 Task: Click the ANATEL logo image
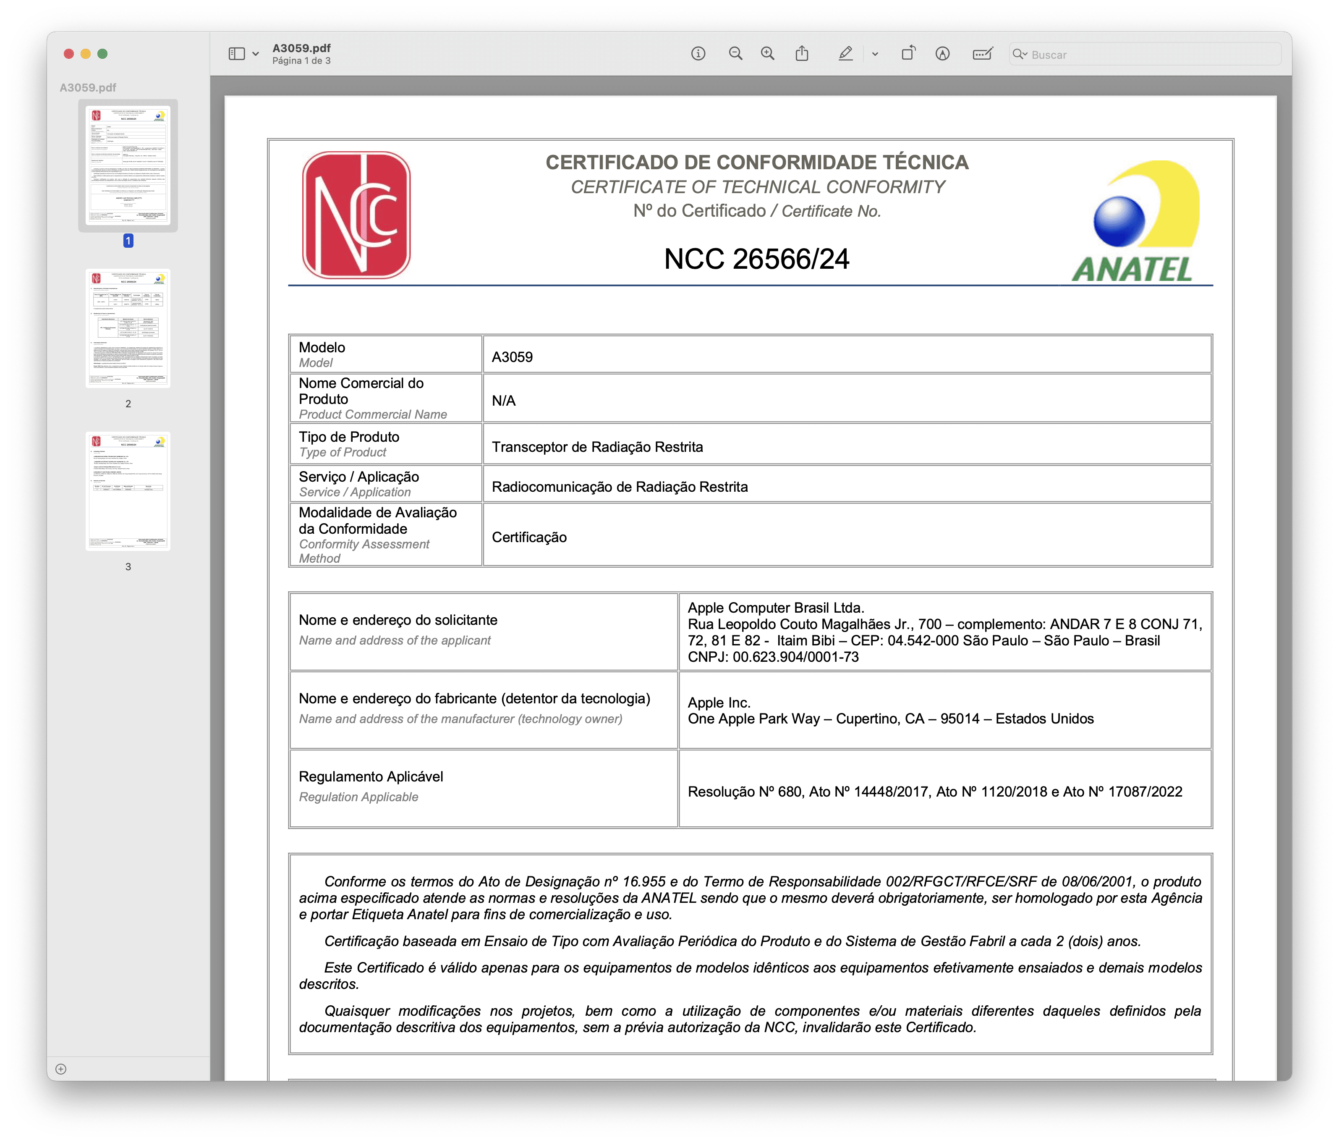click(1135, 221)
